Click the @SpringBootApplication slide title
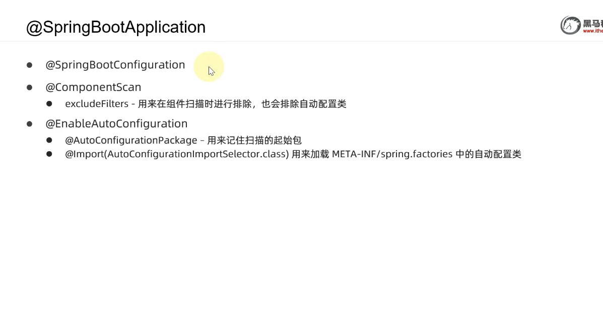 (116, 28)
